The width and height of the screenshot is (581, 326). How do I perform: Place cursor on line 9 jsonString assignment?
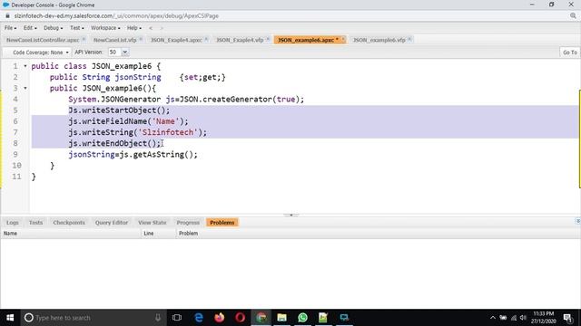coord(133,155)
